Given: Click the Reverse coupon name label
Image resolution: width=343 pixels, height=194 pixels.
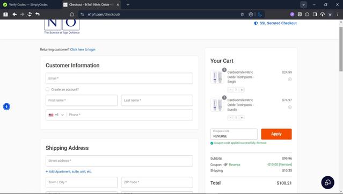Looking at the screenshot, I should [x=234, y=164].
